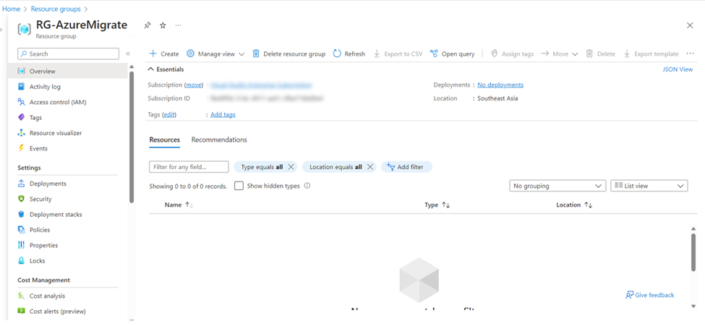Click the resource group cube icon
The width and height of the screenshot is (705, 326).
tap(24, 29)
